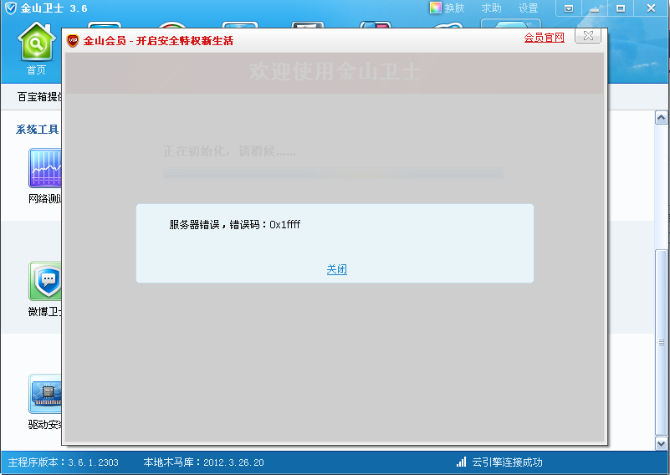The image size is (670, 475).
Task: Click the 金山卫士 shield logo in title bar
Action: coord(10,8)
